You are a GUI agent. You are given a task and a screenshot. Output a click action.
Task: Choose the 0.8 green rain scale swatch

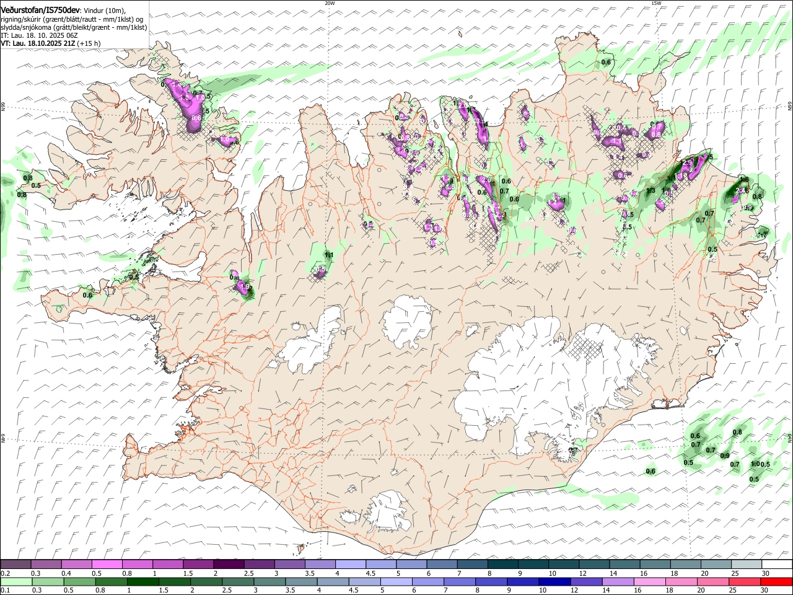coord(112,581)
